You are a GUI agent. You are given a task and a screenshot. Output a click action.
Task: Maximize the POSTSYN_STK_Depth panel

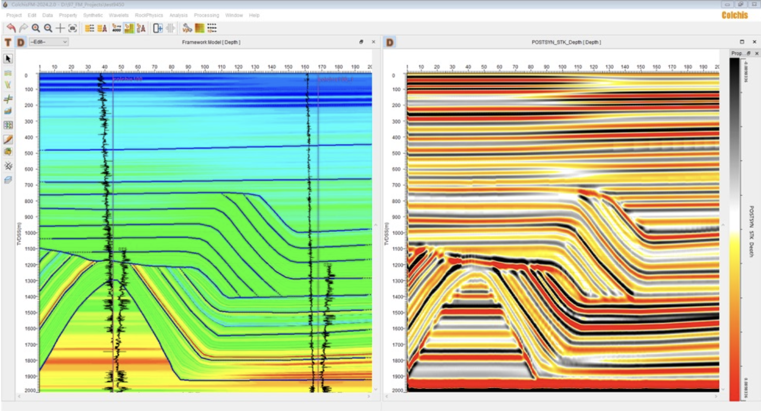(x=742, y=42)
